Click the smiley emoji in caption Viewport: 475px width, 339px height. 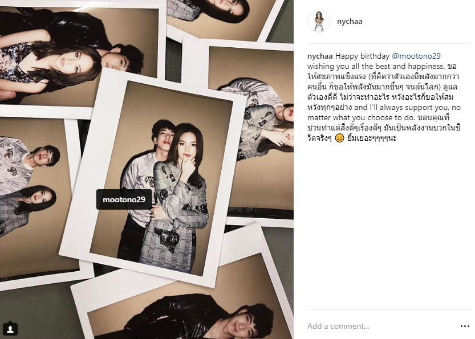coord(340,138)
